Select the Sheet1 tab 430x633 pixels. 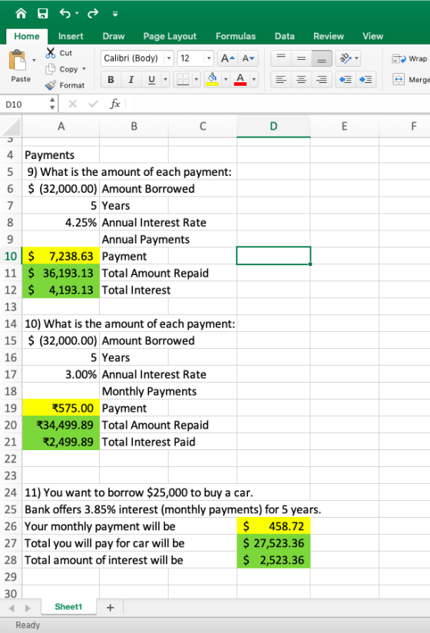point(68,607)
